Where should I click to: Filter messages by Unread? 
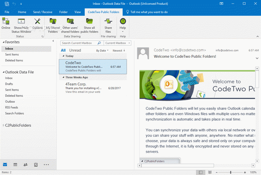click(x=75, y=50)
